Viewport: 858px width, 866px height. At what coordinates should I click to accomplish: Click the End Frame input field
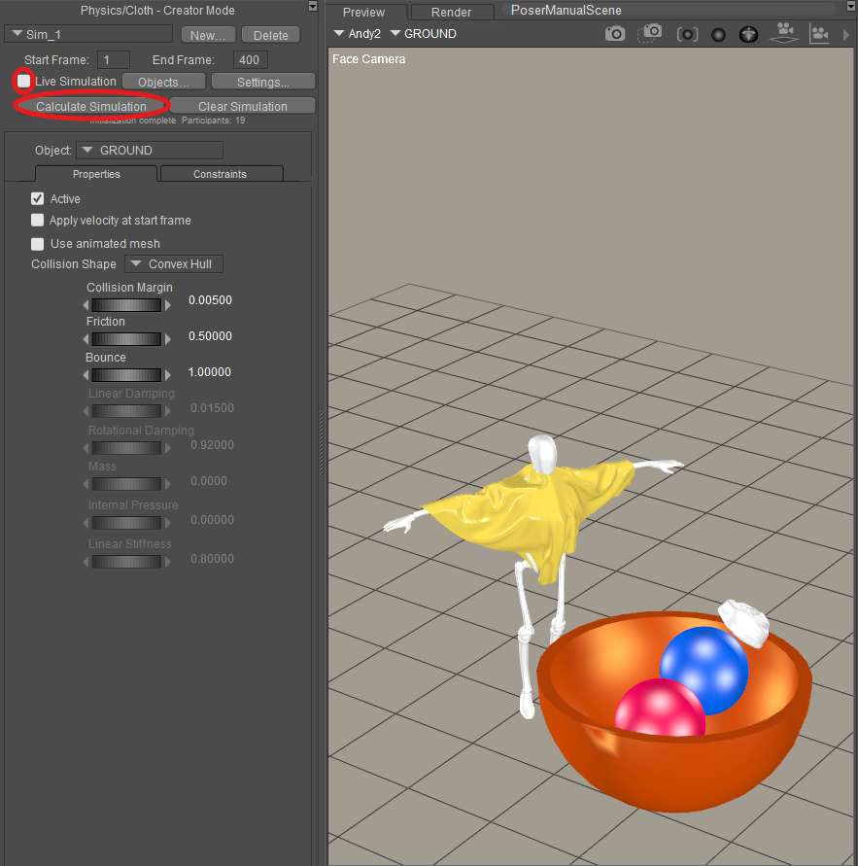[251, 60]
